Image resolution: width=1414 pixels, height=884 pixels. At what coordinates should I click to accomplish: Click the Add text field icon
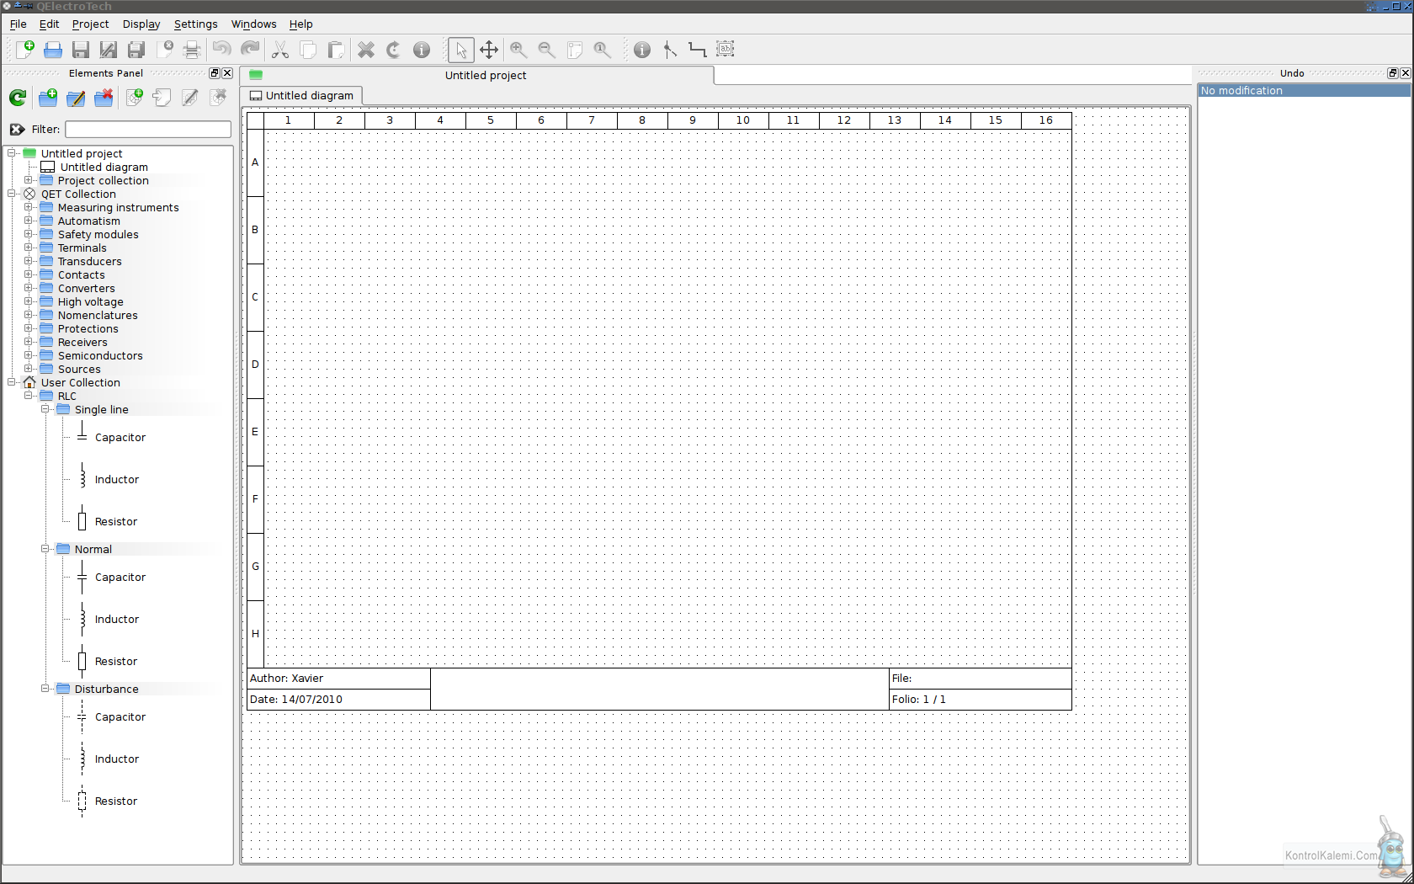[726, 50]
